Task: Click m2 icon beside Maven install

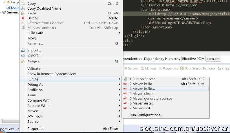Action: click(x=125, y=103)
